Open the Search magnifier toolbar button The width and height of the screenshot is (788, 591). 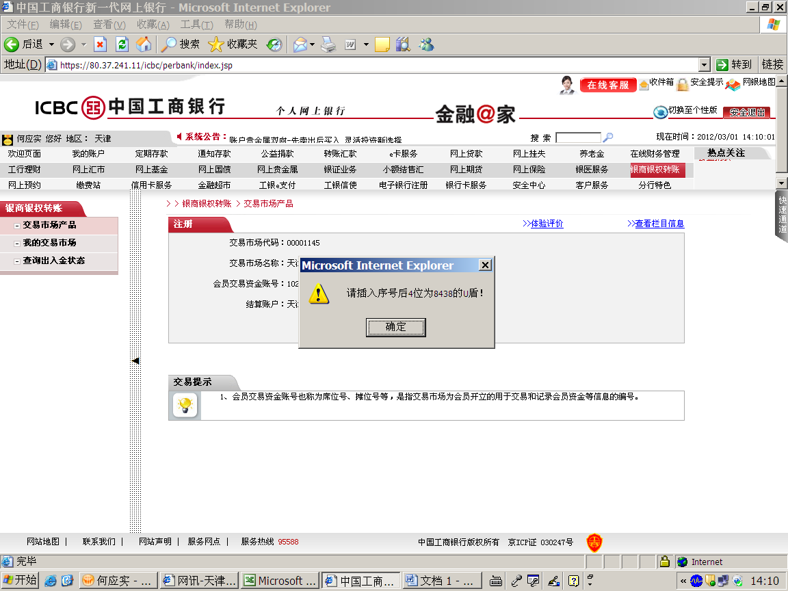tap(180, 44)
